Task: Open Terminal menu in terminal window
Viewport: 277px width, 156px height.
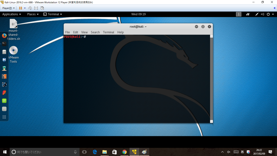Action: pyautogui.click(x=108, y=32)
